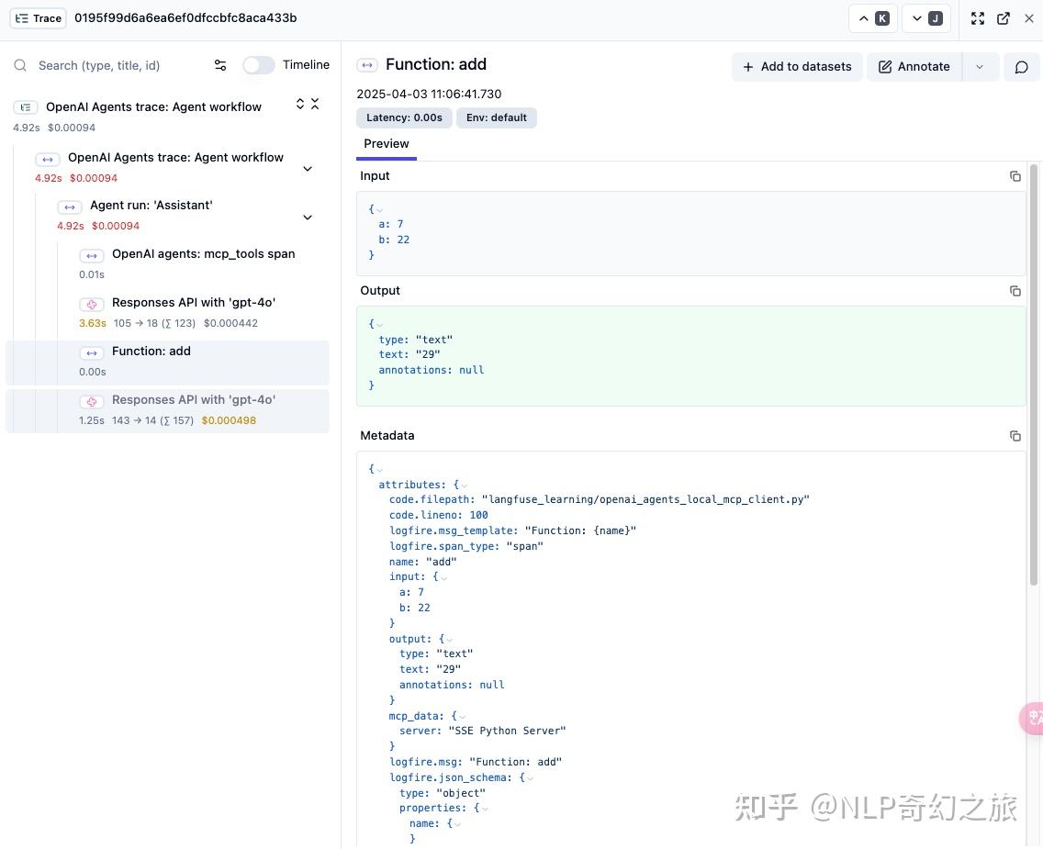Open the search filter options icon
Image resolution: width=1043 pixels, height=849 pixels.
click(x=220, y=65)
